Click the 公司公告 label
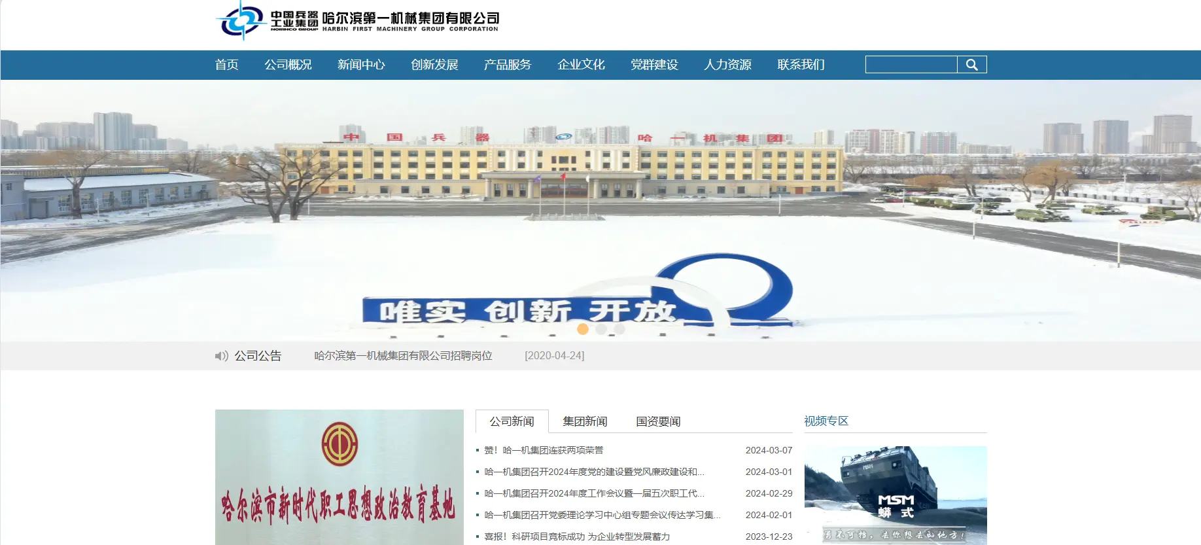 (258, 356)
